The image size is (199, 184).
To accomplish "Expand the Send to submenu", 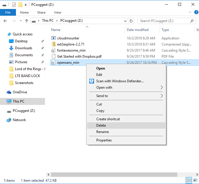I will (x=162, y=96).
